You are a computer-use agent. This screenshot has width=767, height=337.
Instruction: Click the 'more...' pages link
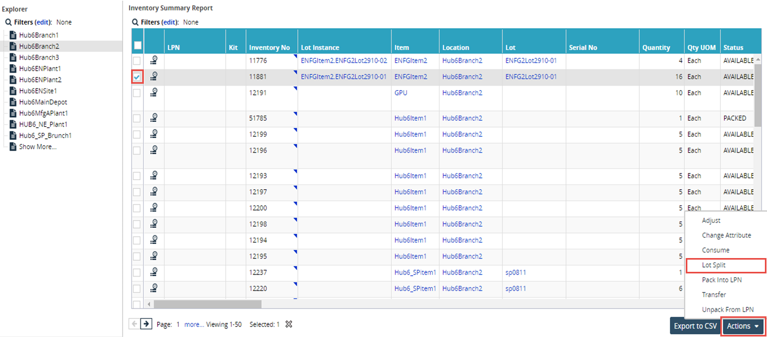coord(194,324)
